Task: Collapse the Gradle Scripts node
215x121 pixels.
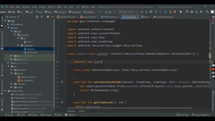Action: 5,91
